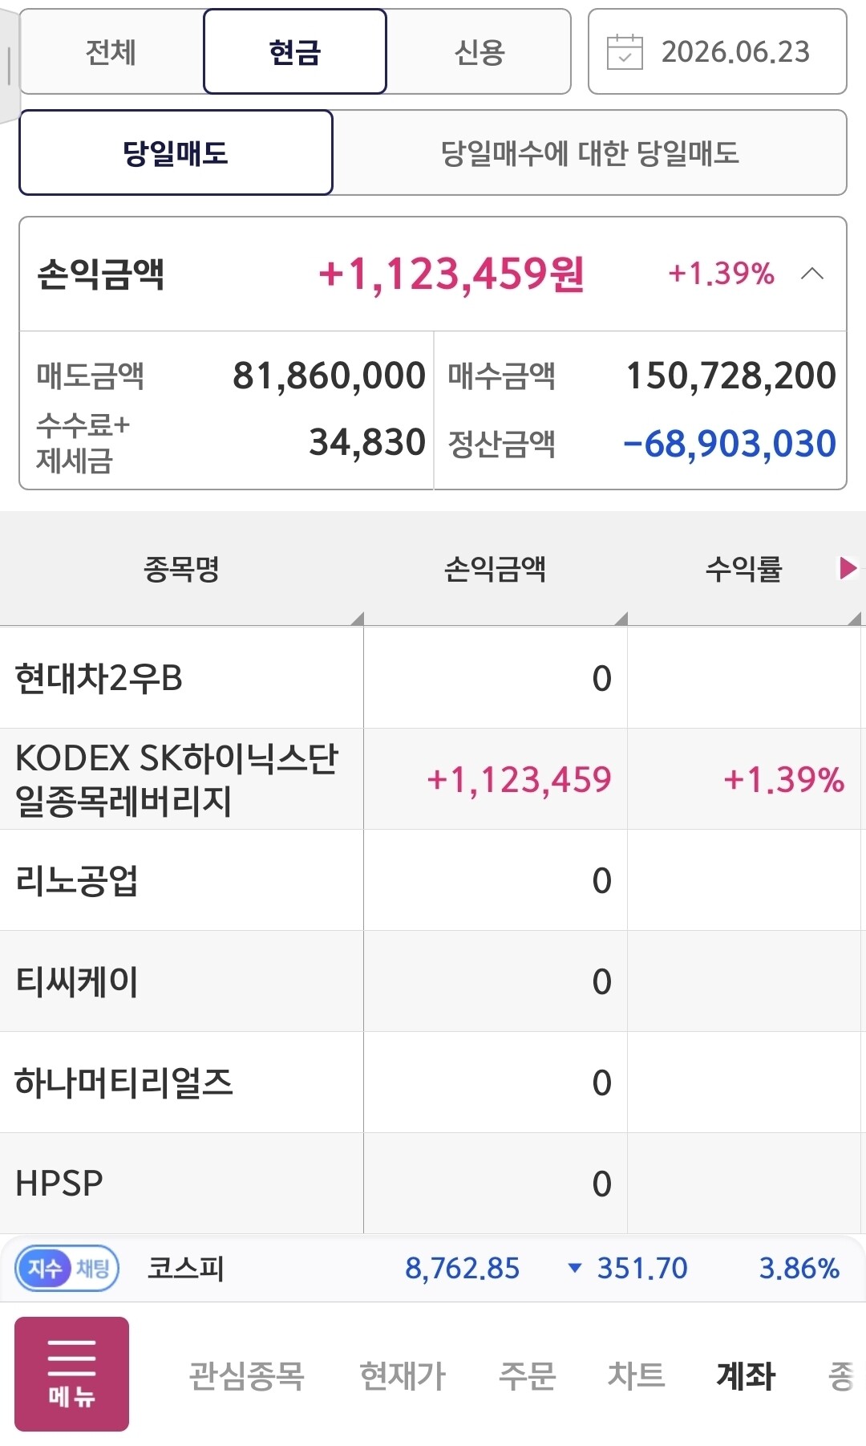
Task: Open KODEX SK하이닉스단일종목레버리지 row
Action: (433, 779)
